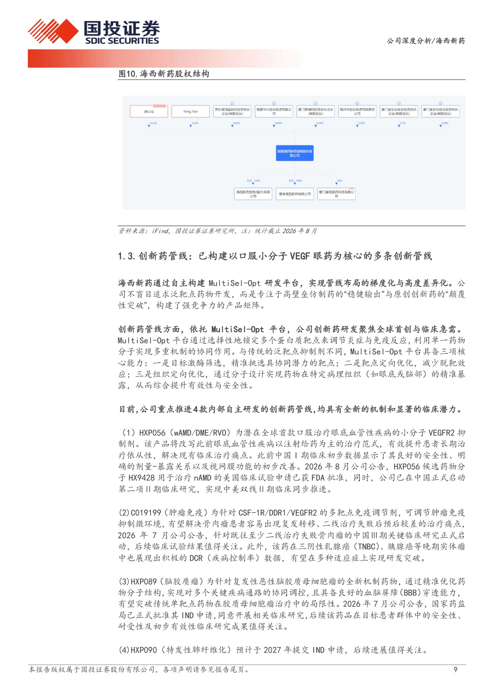
Task: Expand circle above 厦门金东泓创业投资 box
Action: [x=399, y=103]
